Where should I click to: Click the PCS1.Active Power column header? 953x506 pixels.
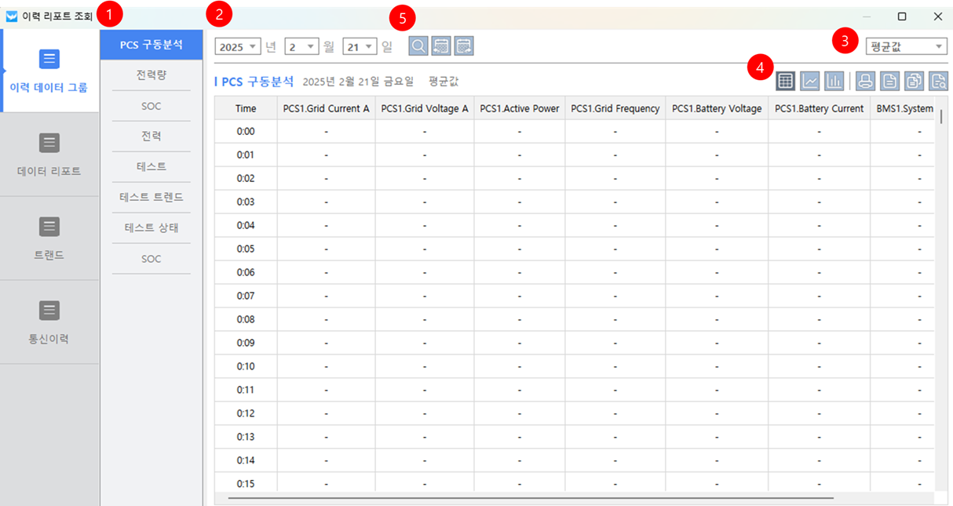coord(519,108)
